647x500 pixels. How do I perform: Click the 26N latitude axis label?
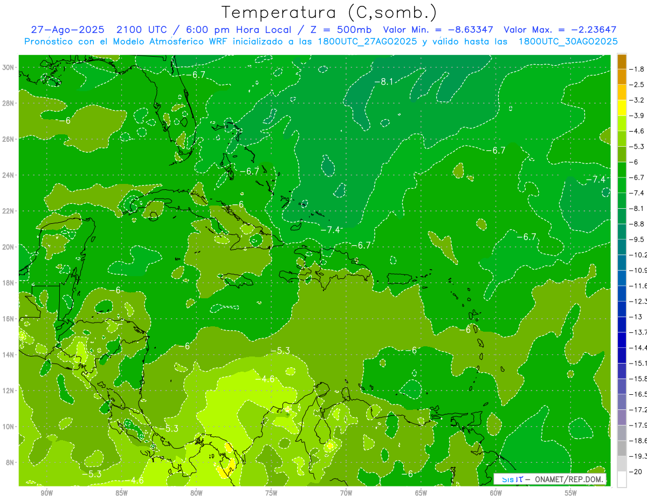point(9,139)
